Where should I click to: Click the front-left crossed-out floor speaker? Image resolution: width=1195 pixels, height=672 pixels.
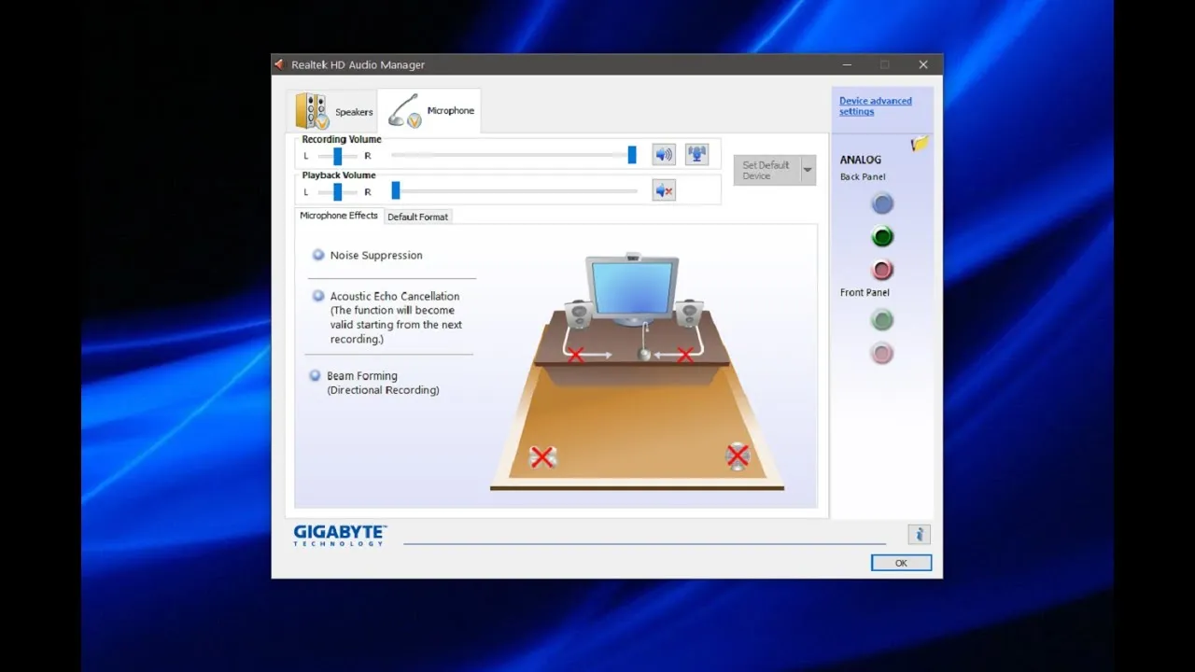point(542,456)
